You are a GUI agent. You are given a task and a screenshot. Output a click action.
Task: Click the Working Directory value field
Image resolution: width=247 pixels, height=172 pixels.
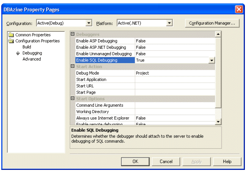pyautogui.click(x=175, y=112)
